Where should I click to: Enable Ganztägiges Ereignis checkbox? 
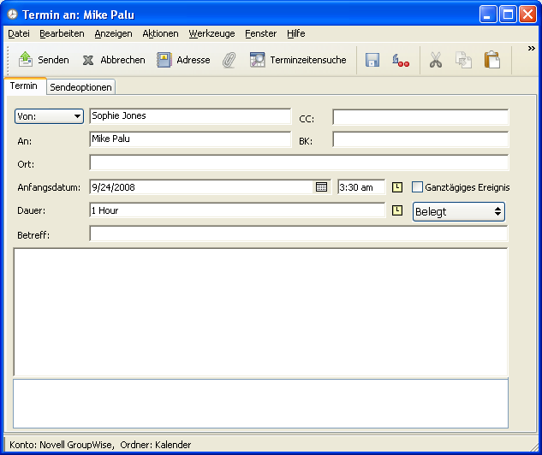pyautogui.click(x=417, y=187)
